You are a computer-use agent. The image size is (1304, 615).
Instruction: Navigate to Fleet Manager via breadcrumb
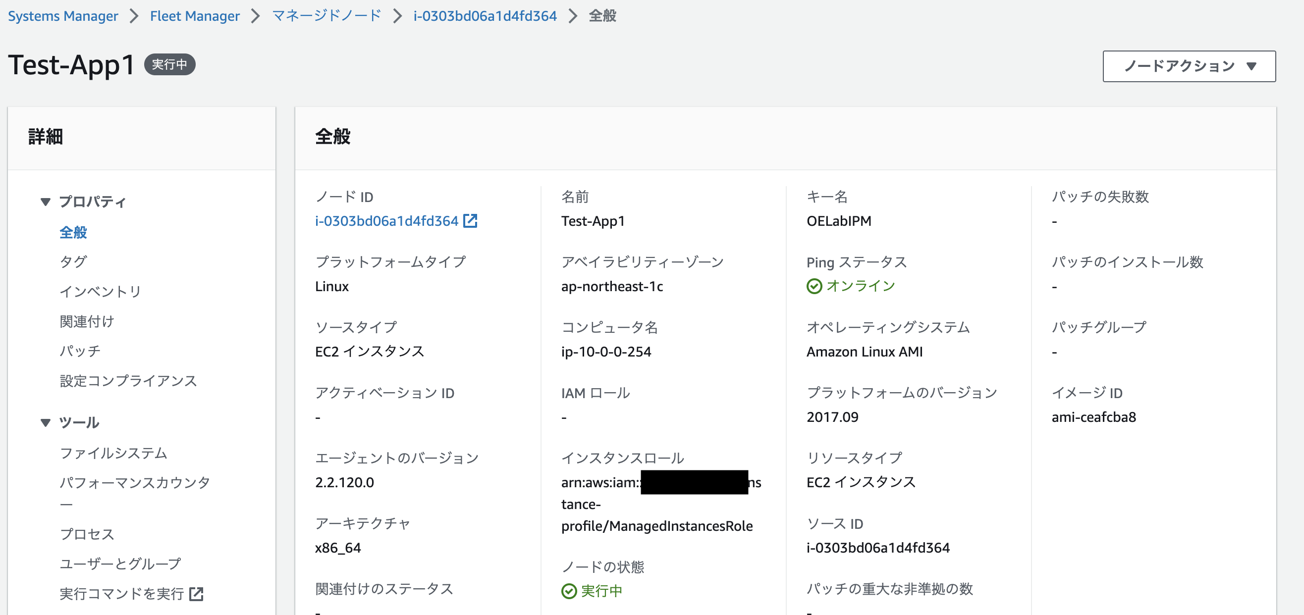(194, 16)
